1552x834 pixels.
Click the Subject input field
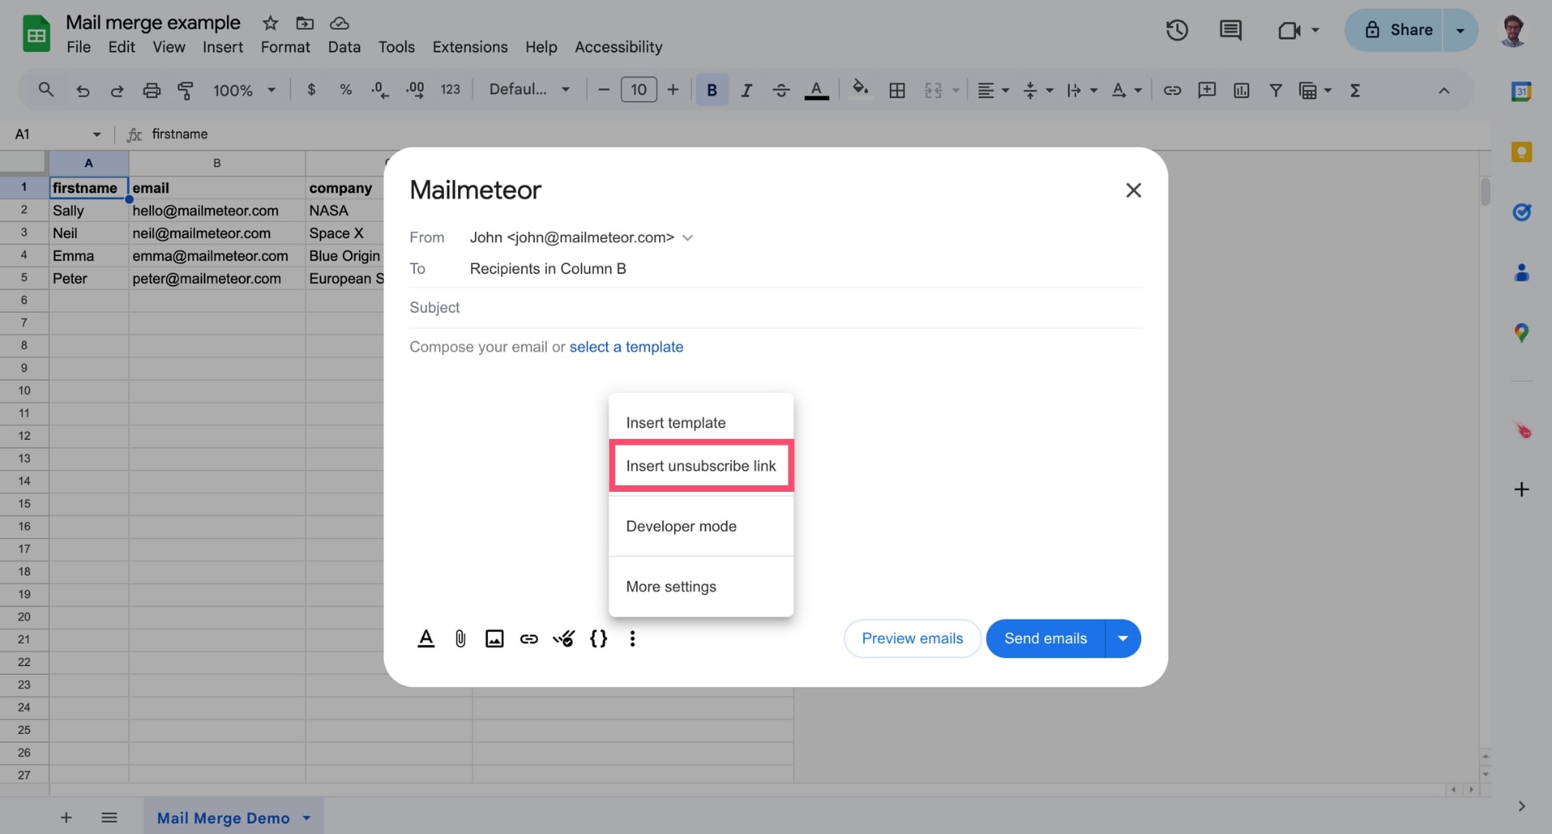point(776,308)
